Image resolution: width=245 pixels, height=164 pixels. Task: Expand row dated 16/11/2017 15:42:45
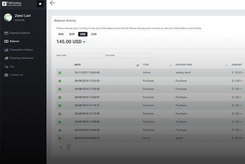(60, 73)
